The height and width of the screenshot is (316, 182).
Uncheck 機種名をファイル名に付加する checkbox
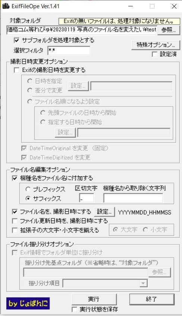(x=15, y=178)
